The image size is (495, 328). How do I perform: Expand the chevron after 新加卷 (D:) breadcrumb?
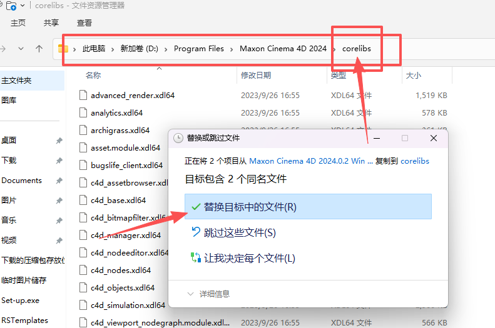pyautogui.click(x=166, y=49)
